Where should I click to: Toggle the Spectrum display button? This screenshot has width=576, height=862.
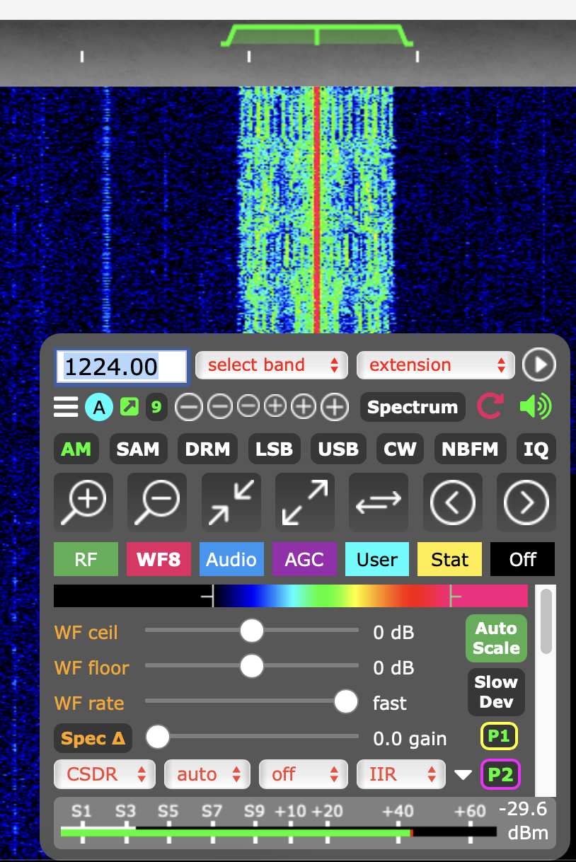413,407
